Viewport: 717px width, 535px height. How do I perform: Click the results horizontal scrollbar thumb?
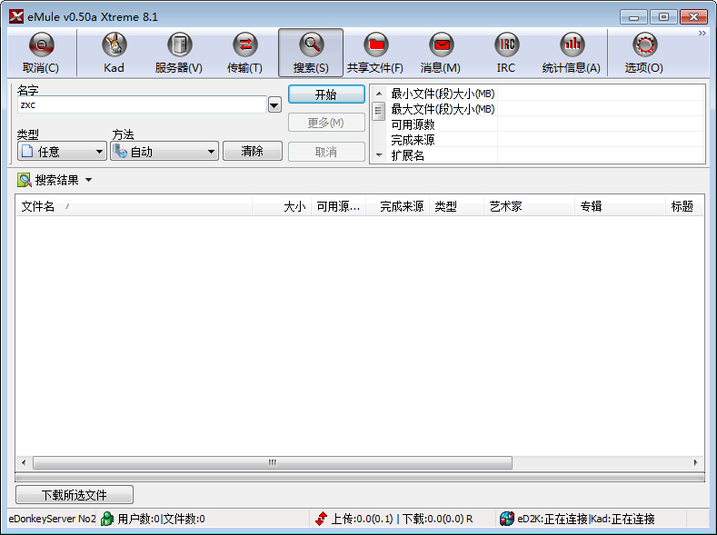(x=273, y=462)
